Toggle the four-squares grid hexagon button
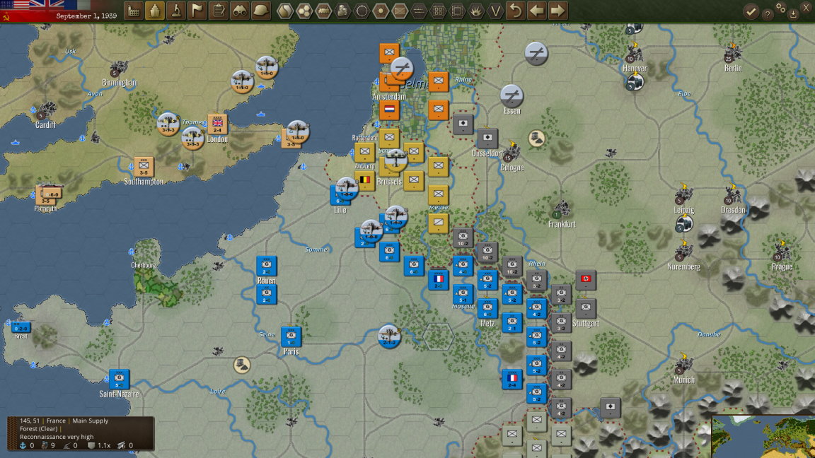The width and height of the screenshot is (815, 458). tap(438, 11)
